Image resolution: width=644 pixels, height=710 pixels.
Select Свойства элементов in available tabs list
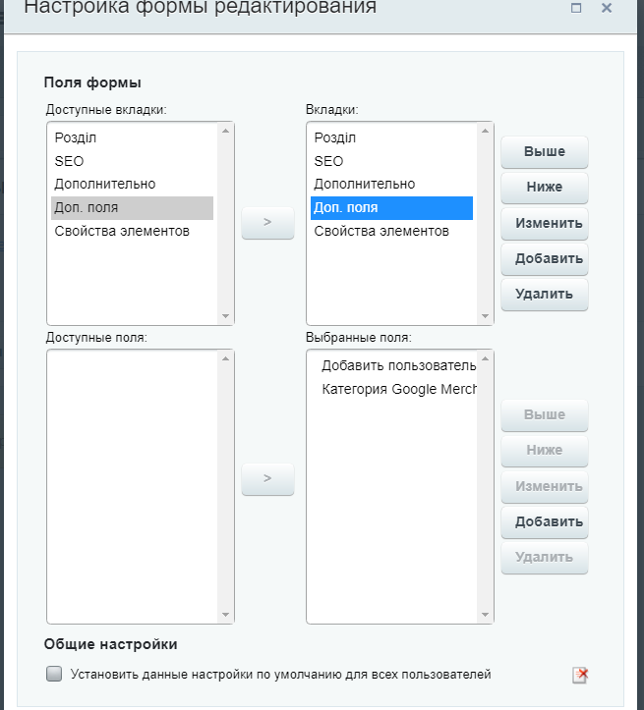[133, 232]
